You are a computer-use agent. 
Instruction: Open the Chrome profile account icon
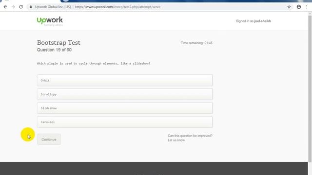coord(299,7)
